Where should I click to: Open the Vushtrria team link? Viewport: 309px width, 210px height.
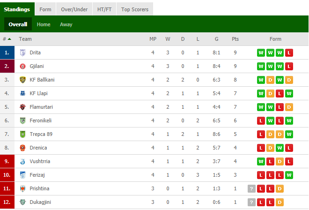tap(40, 161)
